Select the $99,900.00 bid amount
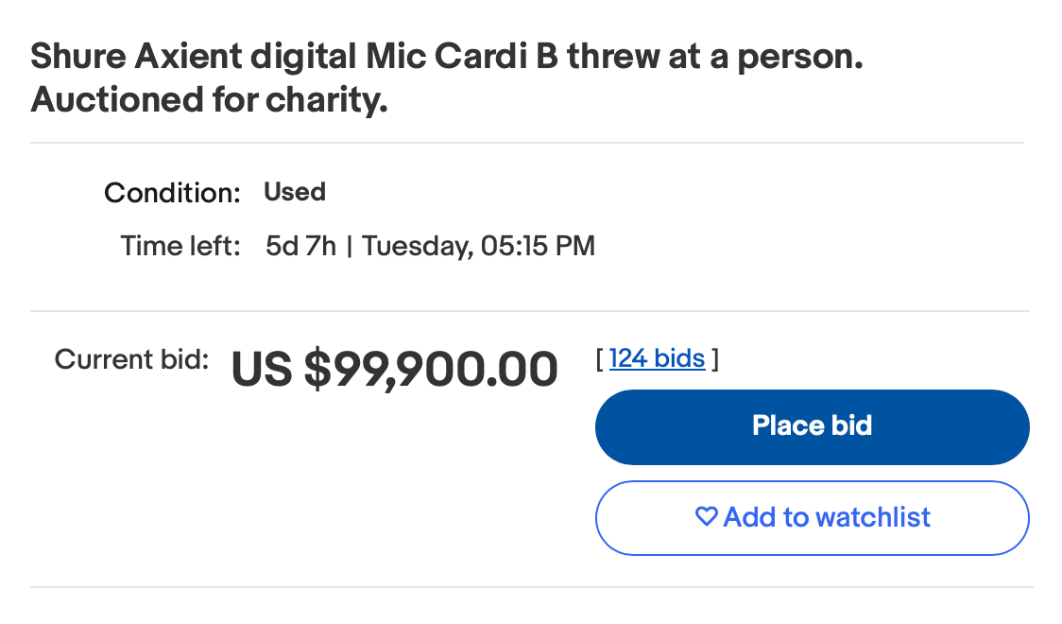 point(430,370)
